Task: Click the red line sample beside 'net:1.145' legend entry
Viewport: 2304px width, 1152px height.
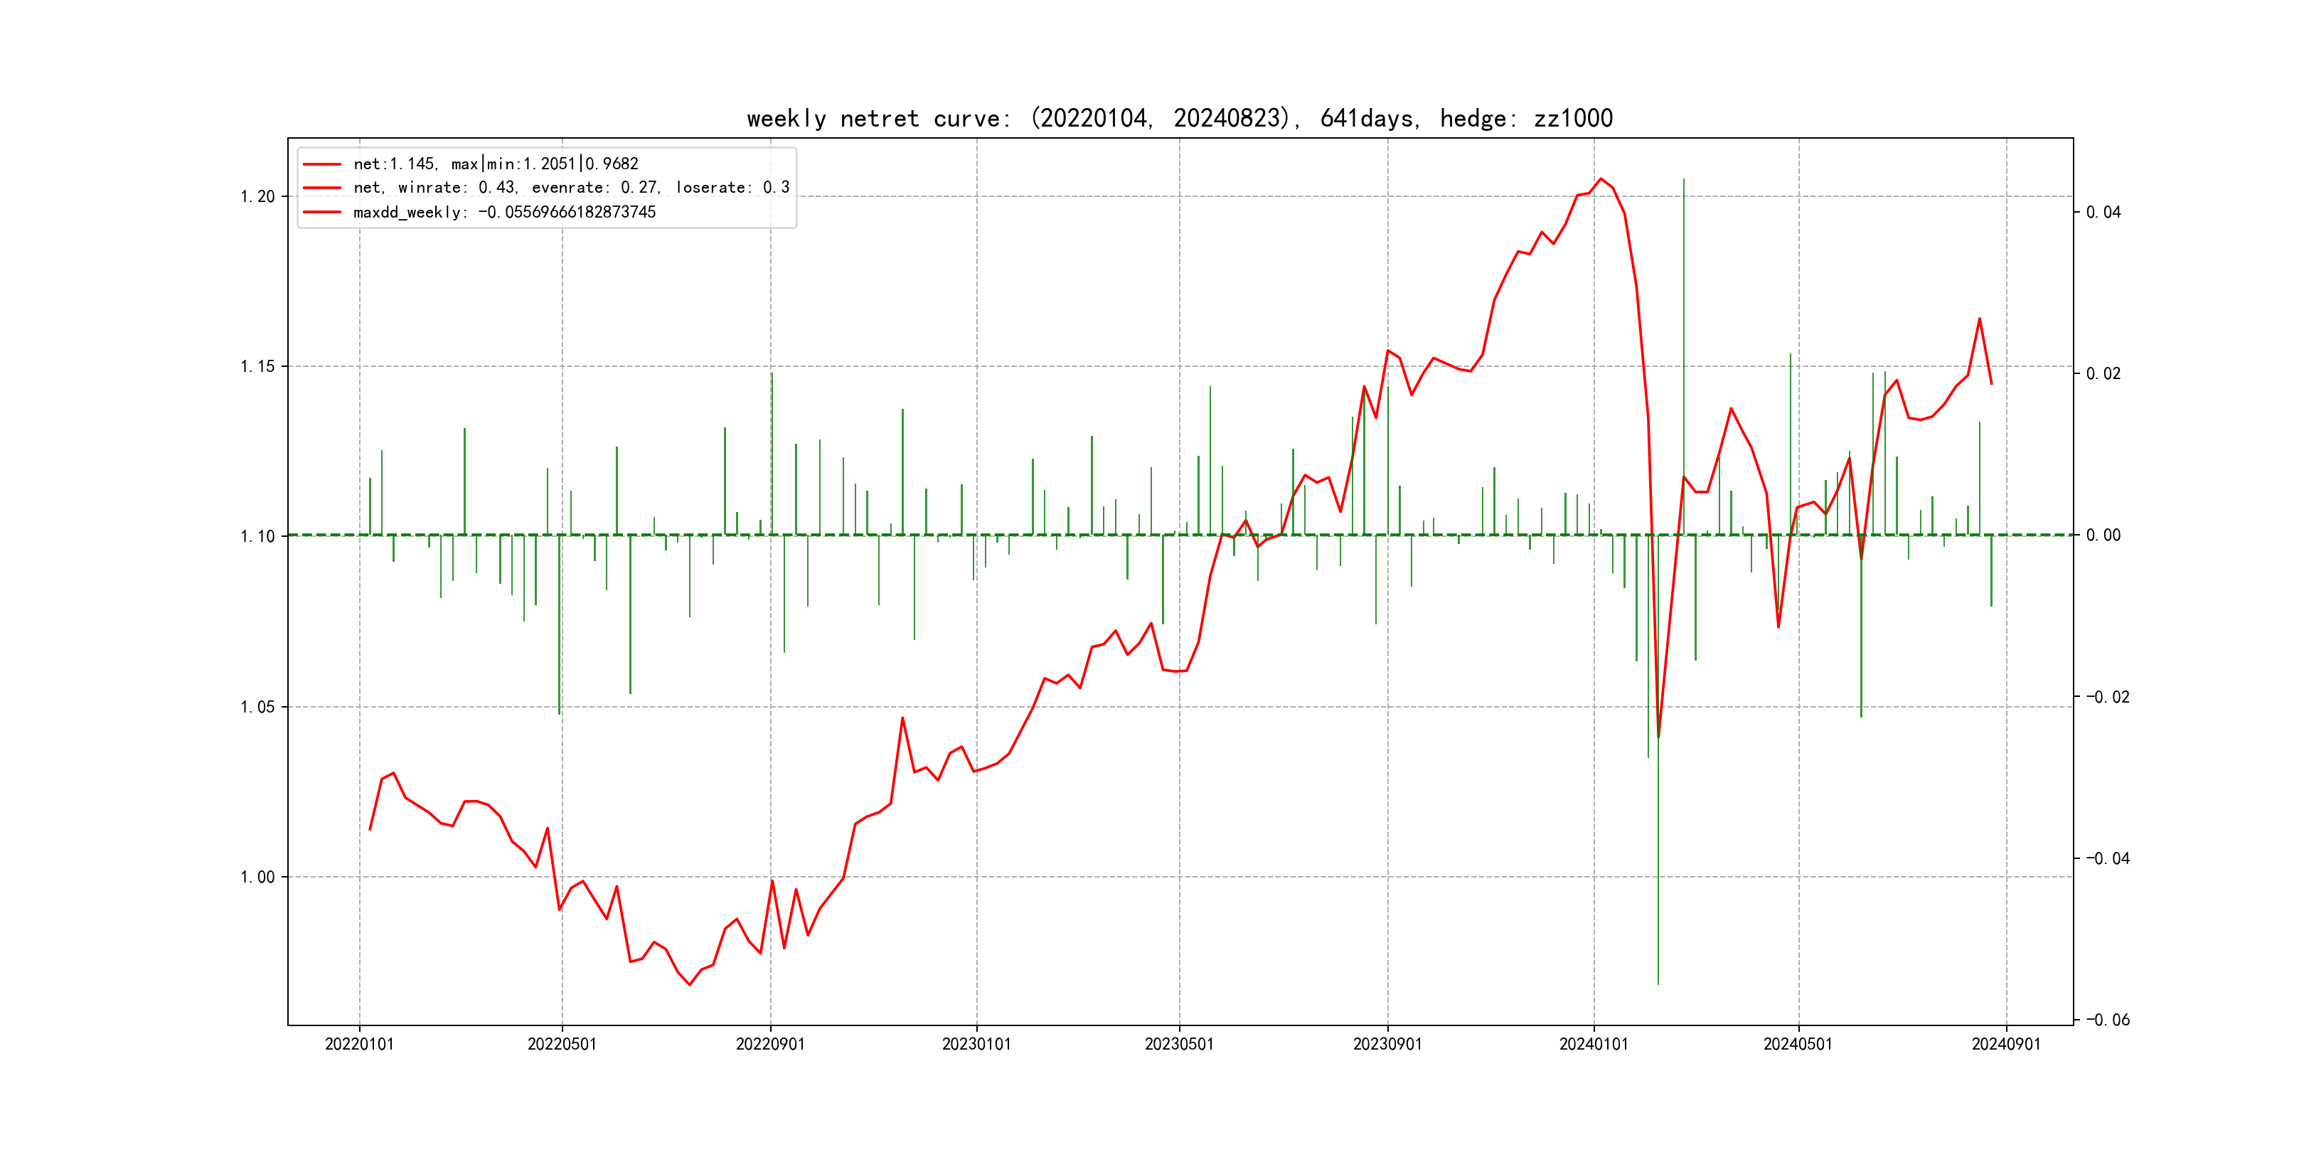Action: click(322, 164)
